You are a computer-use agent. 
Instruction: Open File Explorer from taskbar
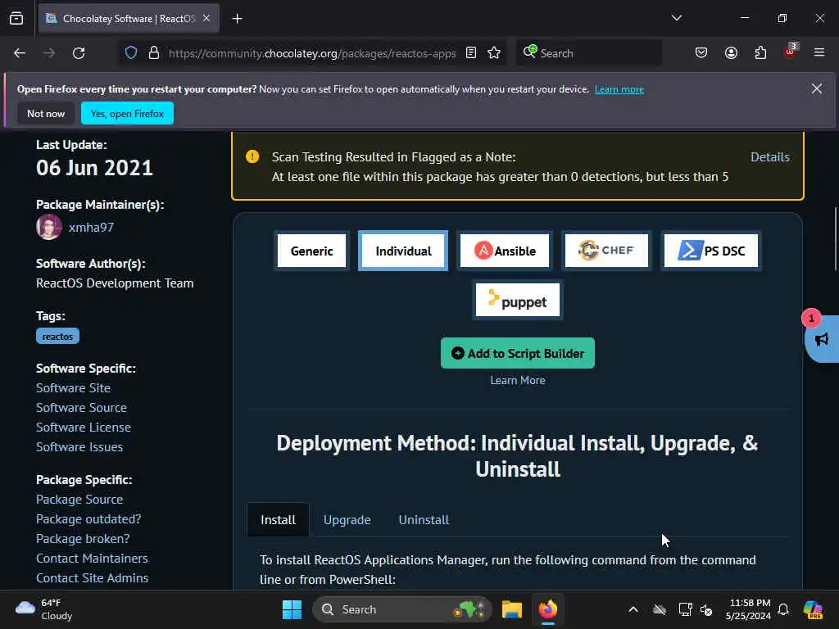tap(511, 609)
